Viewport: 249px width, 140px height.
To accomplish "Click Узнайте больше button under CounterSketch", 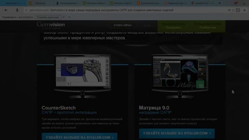I will pyautogui.click(x=79, y=136).
